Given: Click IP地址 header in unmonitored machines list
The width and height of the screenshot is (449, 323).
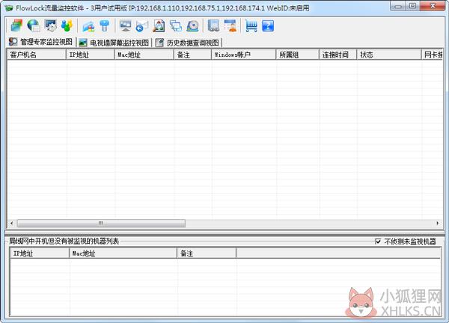Looking at the screenshot, I should pos(40,253).
